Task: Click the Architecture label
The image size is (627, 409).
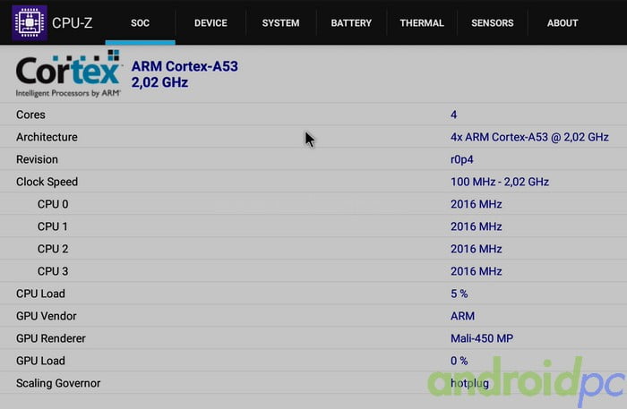Action: pos(47,137)
